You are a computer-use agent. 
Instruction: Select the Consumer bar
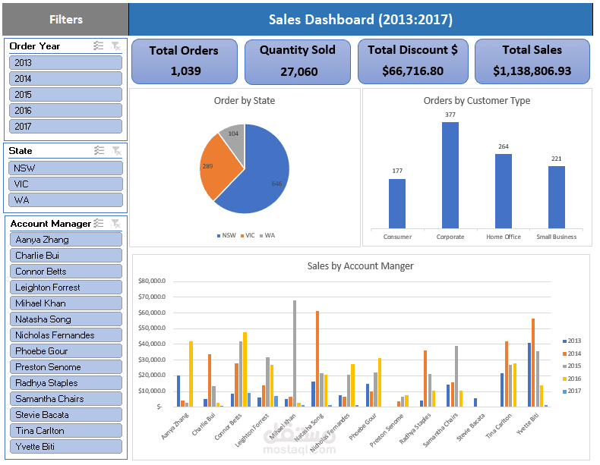pos(397,203)
